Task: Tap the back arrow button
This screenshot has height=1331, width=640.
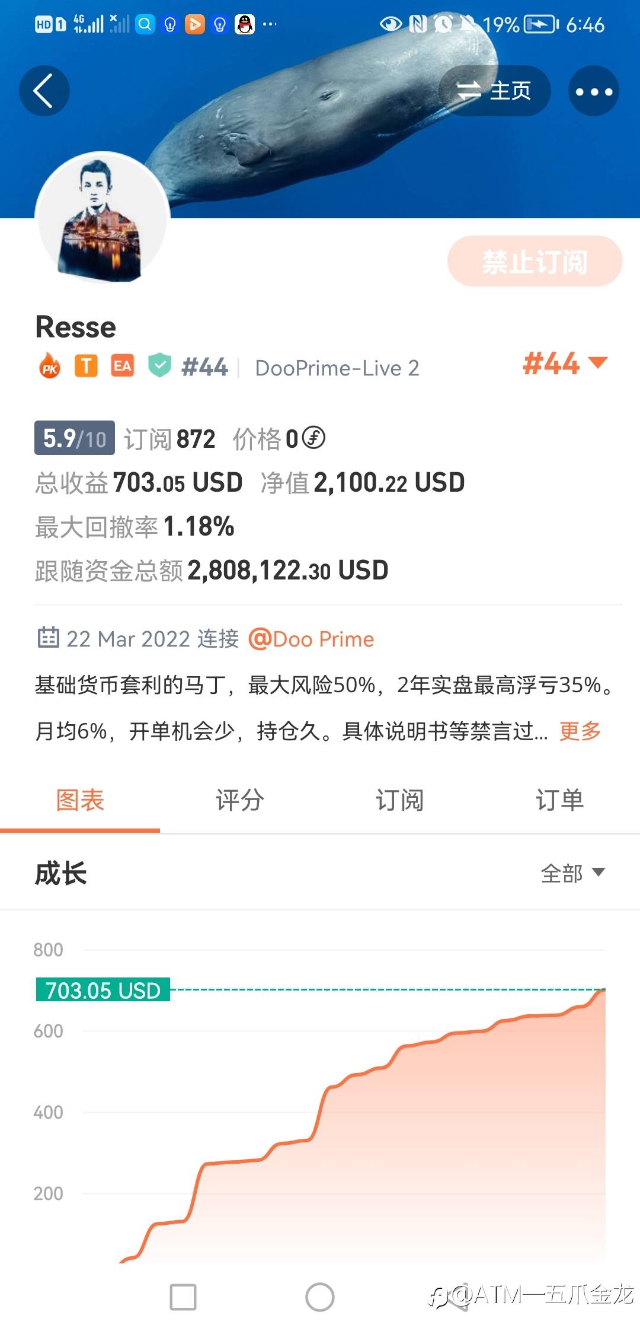Action: tap(44, 91)
